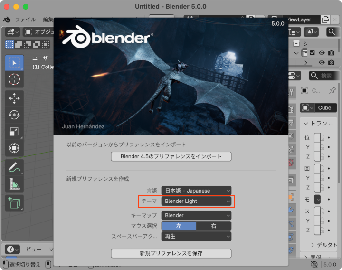Set mouse select to right (右)

[x=214, y=226]
